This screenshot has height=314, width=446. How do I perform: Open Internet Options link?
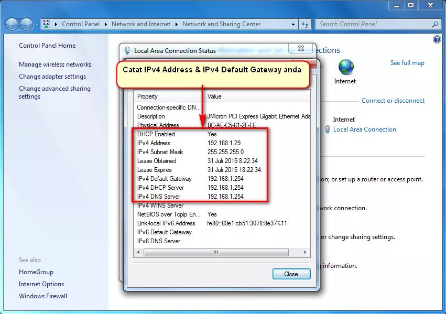click(41, 284)
